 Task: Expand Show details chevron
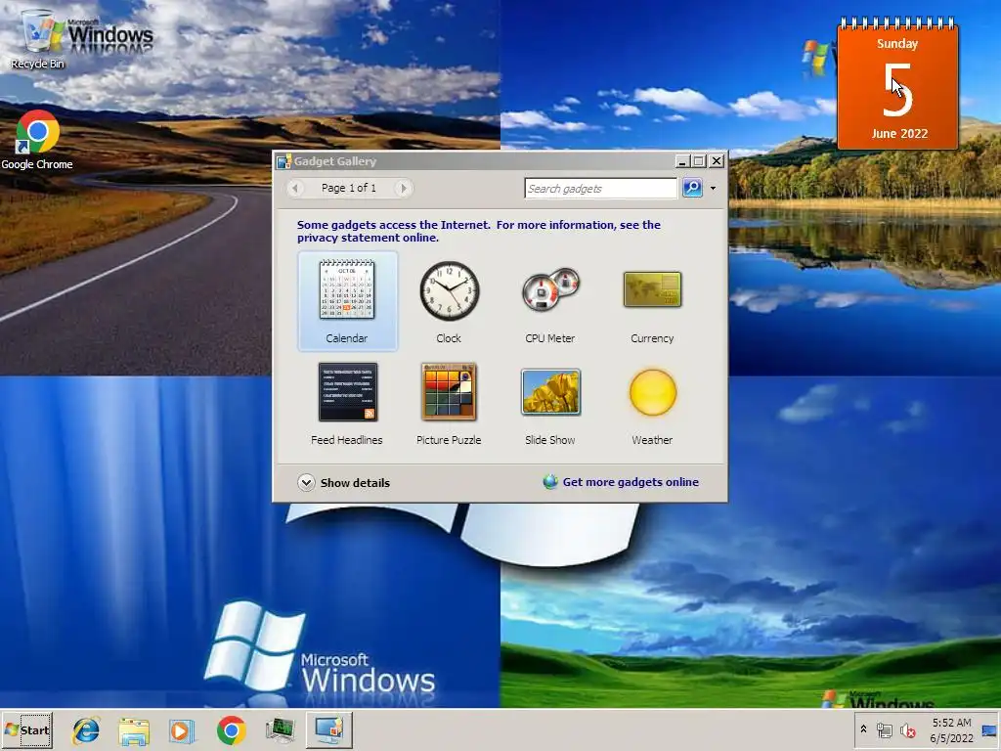(306, 482)
